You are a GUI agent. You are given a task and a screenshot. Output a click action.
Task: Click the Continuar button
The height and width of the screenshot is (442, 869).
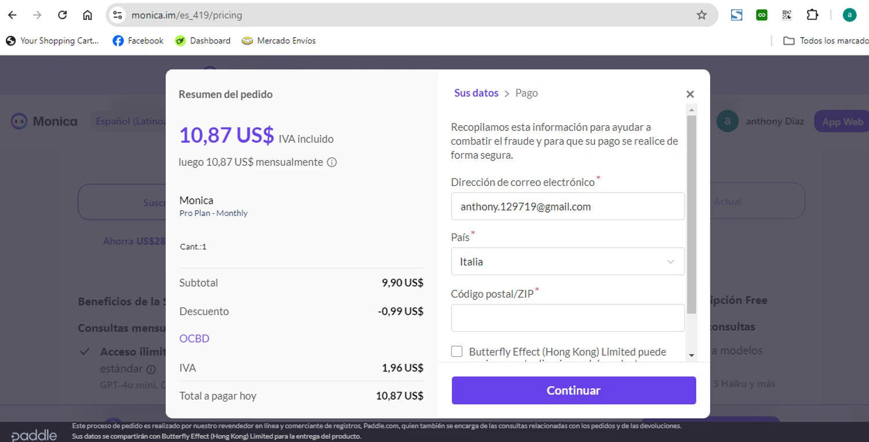click(x=574, y=390)
